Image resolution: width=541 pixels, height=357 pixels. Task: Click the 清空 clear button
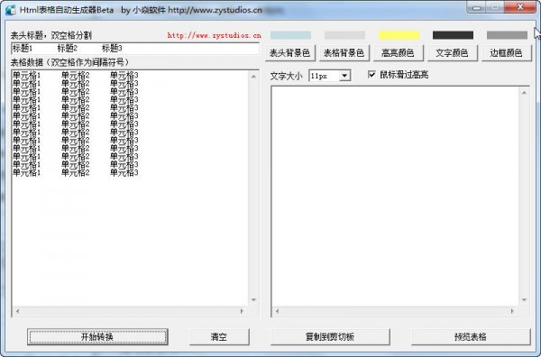coord(219,336)
